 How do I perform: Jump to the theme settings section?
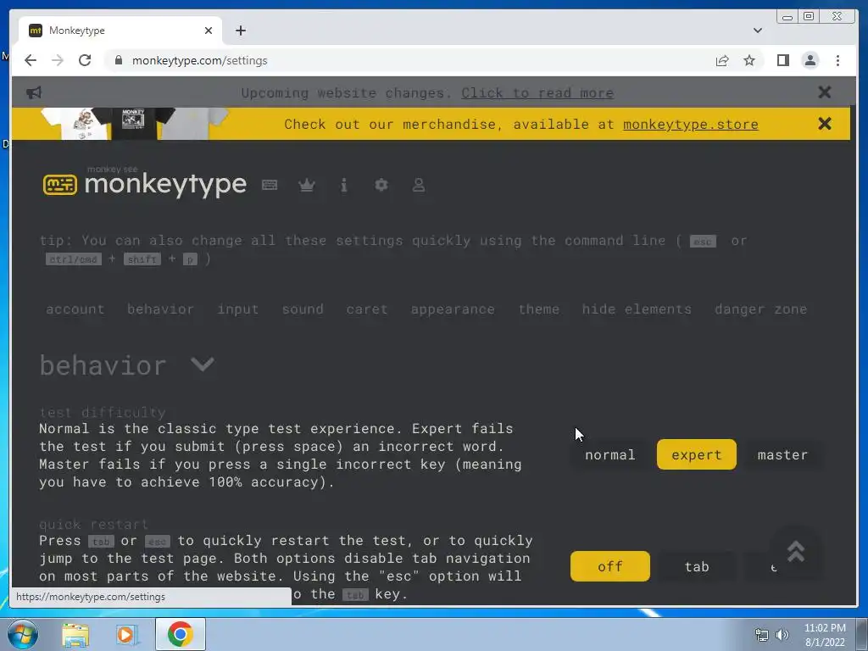click(x=538, y=309)
